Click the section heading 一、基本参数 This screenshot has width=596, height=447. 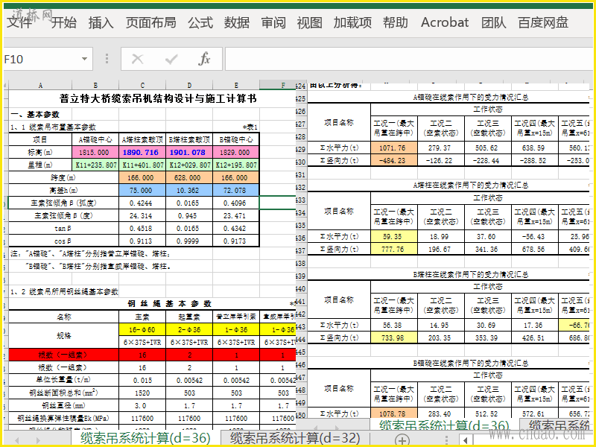click(35, 115)
